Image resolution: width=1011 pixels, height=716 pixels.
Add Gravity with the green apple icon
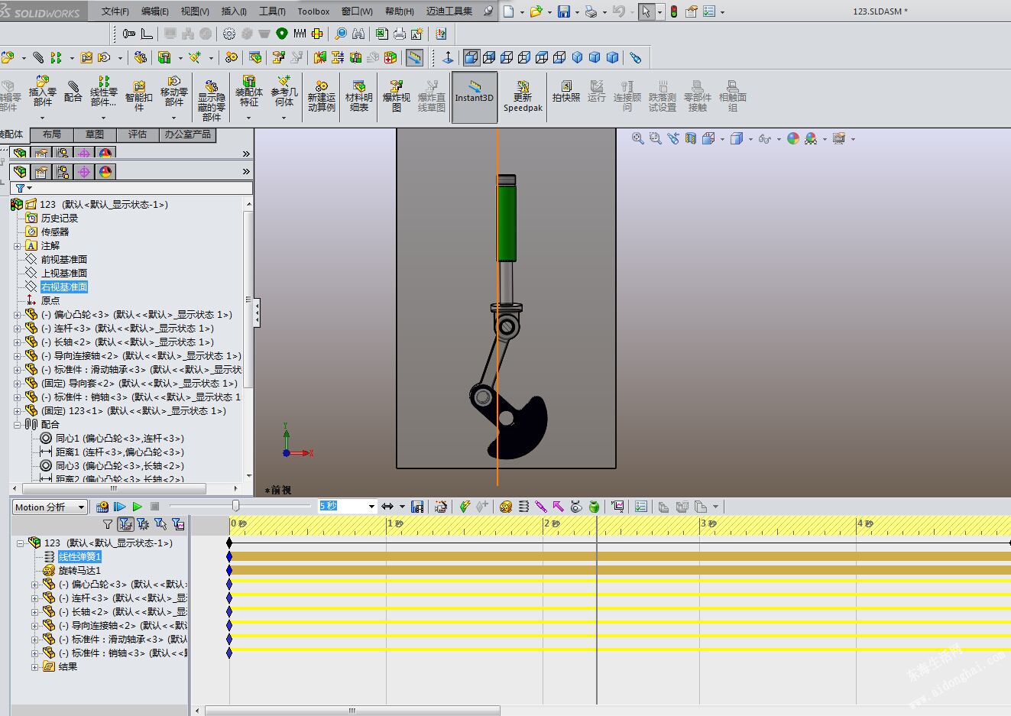[x=594, y=507]
